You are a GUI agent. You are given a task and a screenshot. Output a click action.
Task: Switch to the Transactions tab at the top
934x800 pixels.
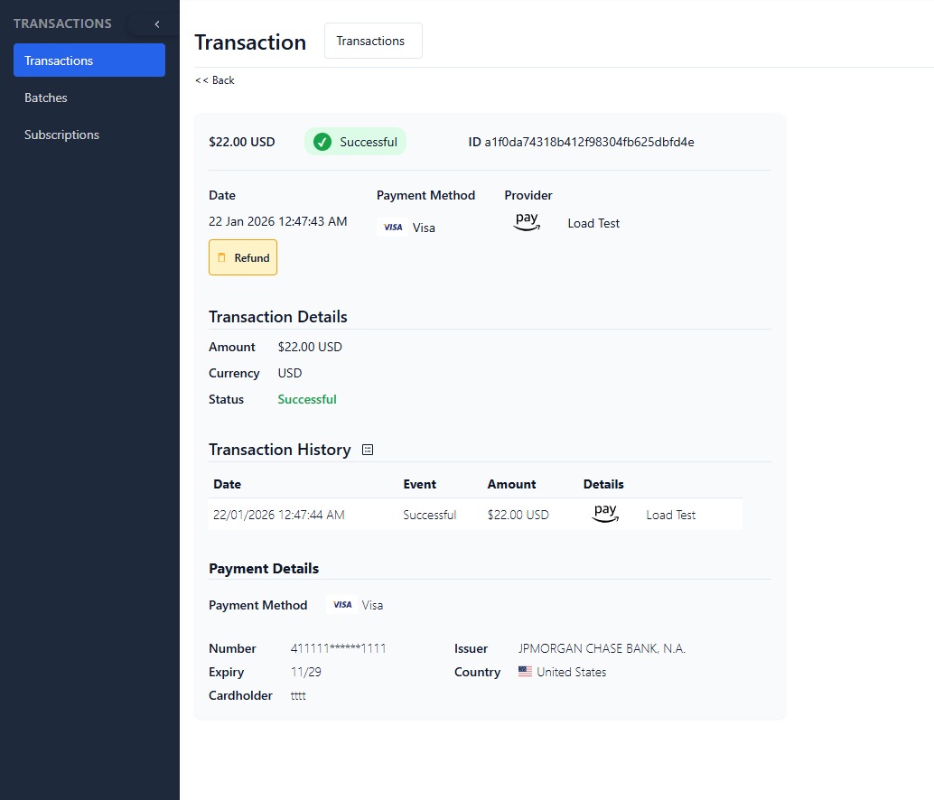(372, 41)
